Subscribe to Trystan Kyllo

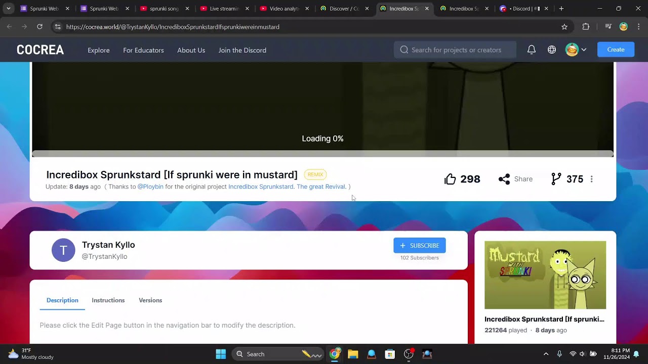pos(419,245)
